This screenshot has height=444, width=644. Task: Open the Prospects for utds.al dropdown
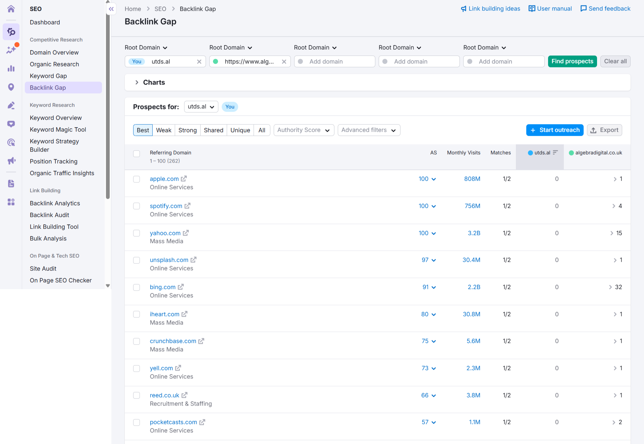[x=201, y=107]
